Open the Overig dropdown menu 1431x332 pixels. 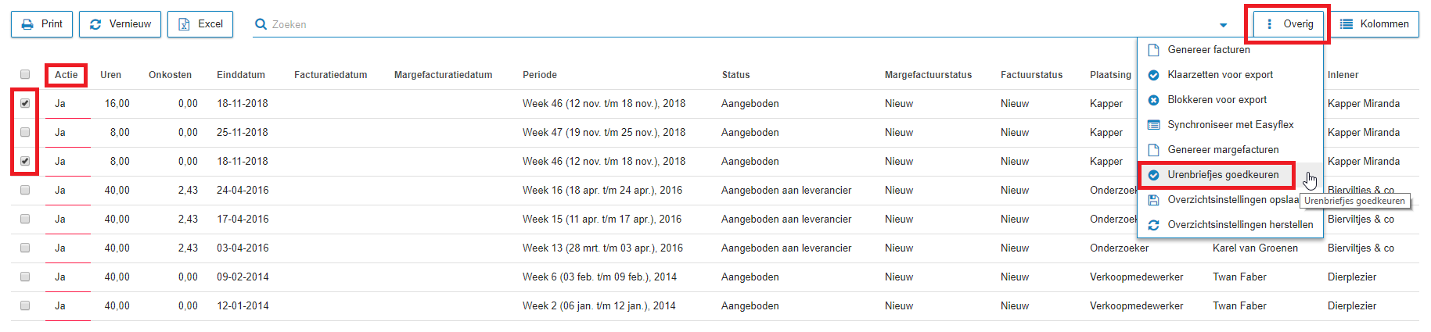click(x=1288, y=24)
